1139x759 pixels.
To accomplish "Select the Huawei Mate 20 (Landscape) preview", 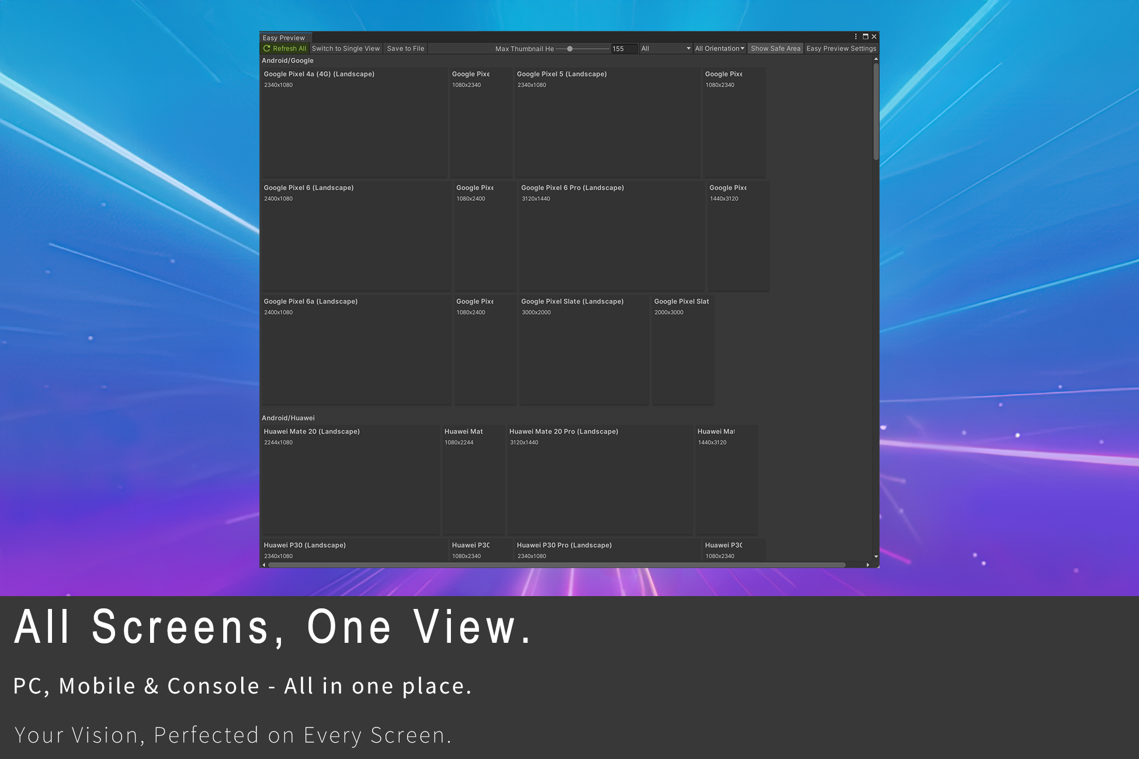I will (x=350, y=480).
